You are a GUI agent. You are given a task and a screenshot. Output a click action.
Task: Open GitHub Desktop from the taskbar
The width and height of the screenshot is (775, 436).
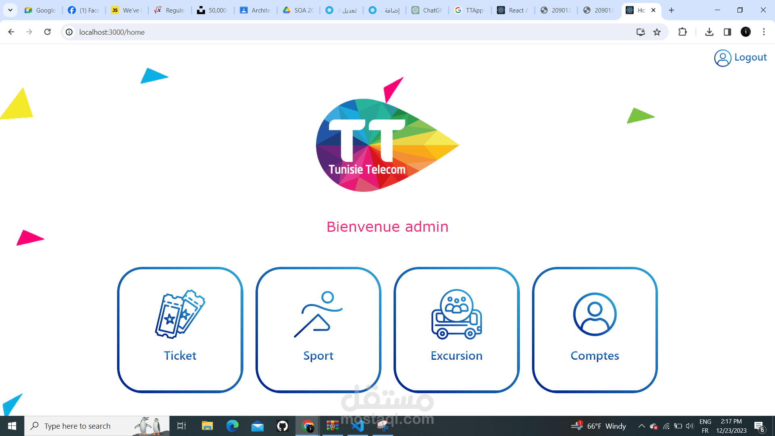(283, 426)
